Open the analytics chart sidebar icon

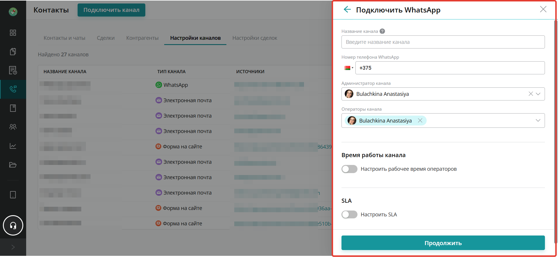coord(13,146)
